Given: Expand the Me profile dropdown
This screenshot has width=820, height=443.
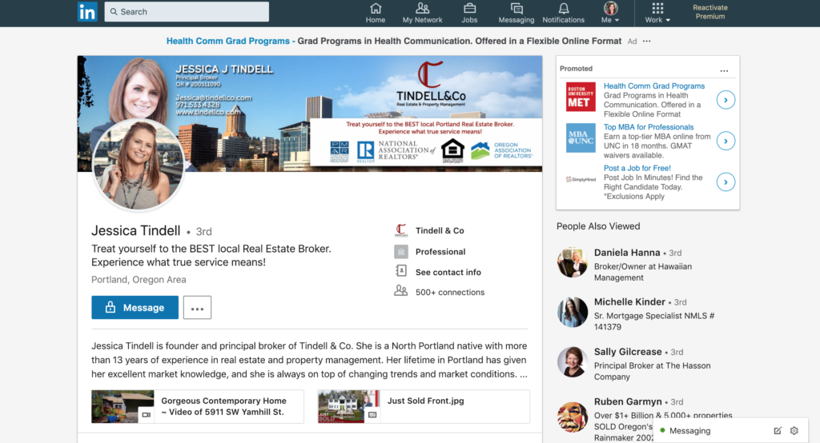Looking at the screenshot, I should (610, 13).
